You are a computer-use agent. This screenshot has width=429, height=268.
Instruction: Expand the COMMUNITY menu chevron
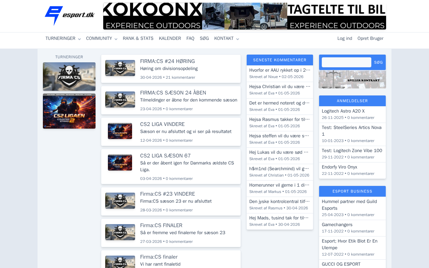tap(116, 39)
